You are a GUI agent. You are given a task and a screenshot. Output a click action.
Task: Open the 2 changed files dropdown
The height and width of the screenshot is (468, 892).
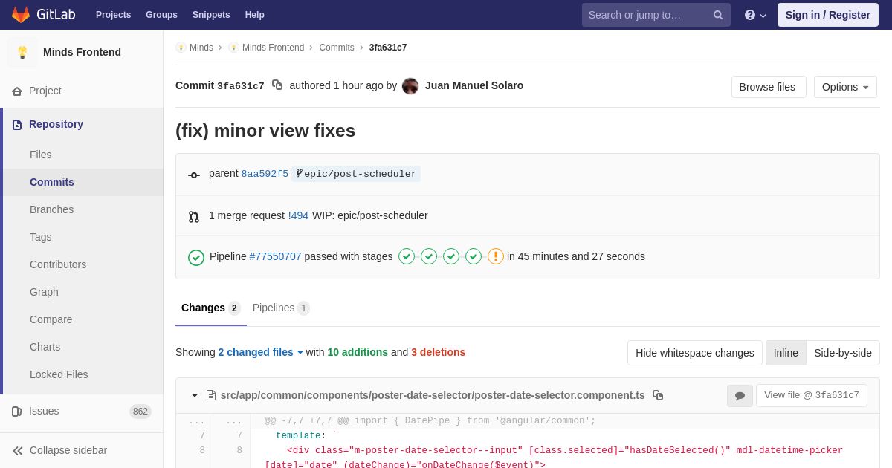[260, 352]
